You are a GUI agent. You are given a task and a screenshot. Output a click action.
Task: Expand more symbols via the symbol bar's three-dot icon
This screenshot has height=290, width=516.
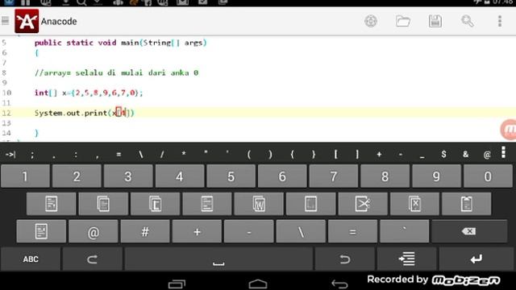(503, 153)
